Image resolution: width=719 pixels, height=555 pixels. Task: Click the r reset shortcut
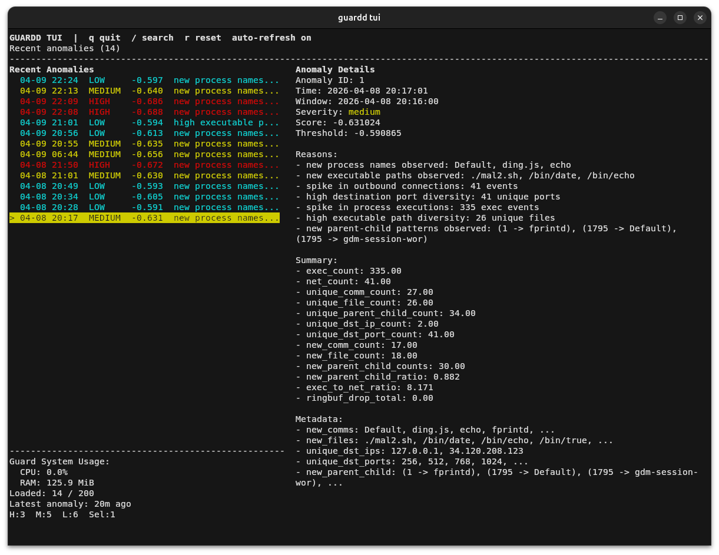(203, 38)
